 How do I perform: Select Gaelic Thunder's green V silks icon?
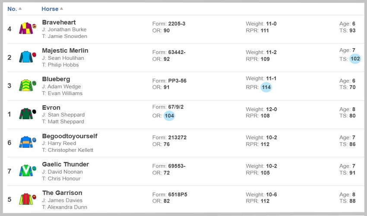28,171
